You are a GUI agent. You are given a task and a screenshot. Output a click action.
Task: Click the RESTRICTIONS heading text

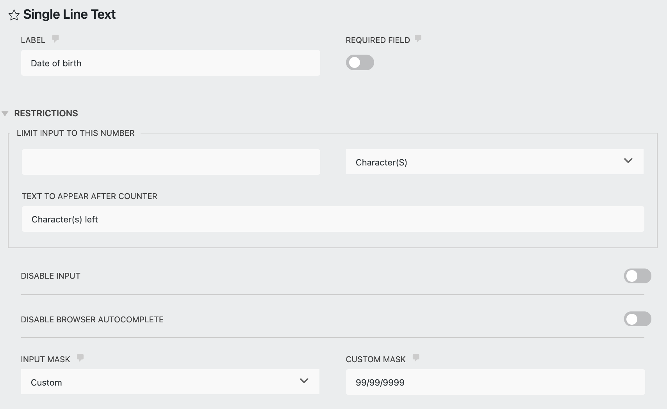tap(46, 113)
